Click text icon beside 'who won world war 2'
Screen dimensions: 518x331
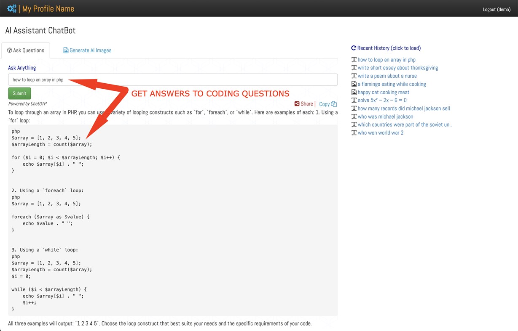click(354, 133)
